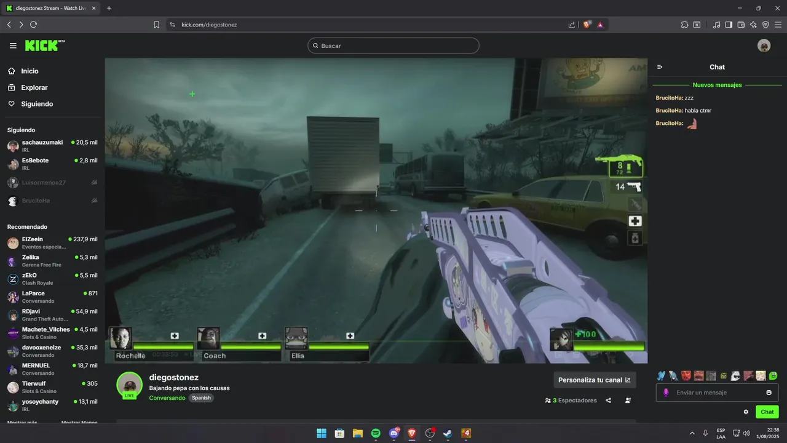Viewport: 787px width, 443px height.
Task: Open LaParce recommended channel
Action: click(52, 297)
